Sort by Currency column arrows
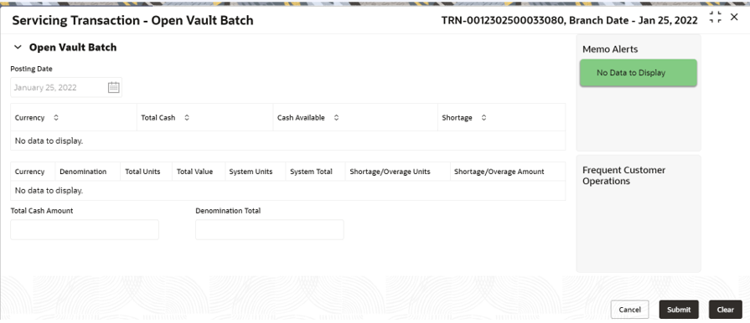 click(x=56, y=117)
